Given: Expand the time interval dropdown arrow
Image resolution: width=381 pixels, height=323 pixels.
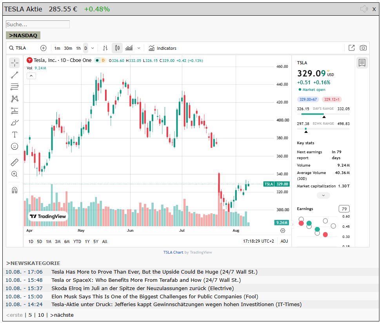Looking at the screenshot, I should point(93,48).
